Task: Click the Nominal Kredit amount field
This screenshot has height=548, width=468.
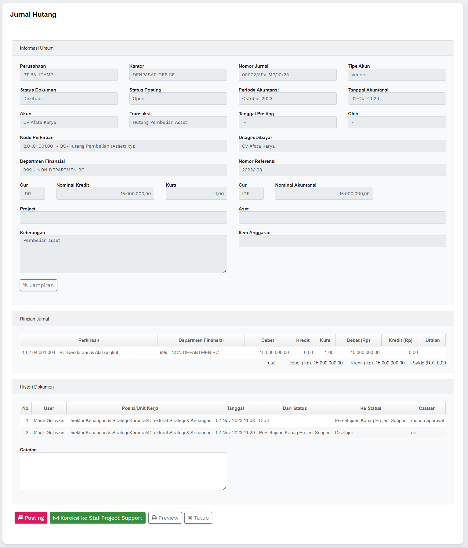Action: [105, 194]
